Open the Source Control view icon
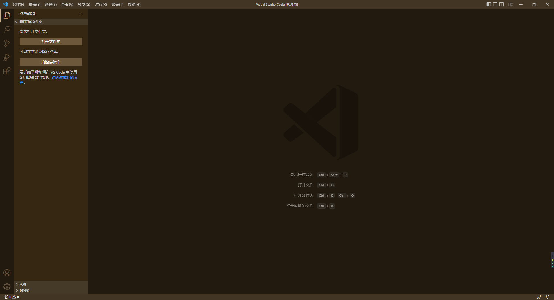This screenshot has width=554, height=300. pyautogui.click(x=7, y=43)
